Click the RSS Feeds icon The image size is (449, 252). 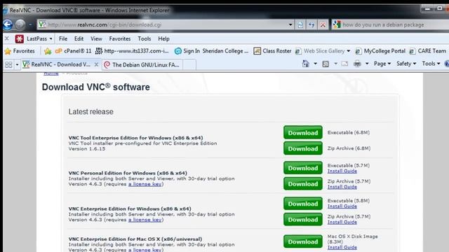326,64
